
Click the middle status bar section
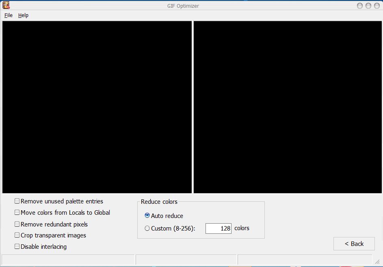point(186,259)
